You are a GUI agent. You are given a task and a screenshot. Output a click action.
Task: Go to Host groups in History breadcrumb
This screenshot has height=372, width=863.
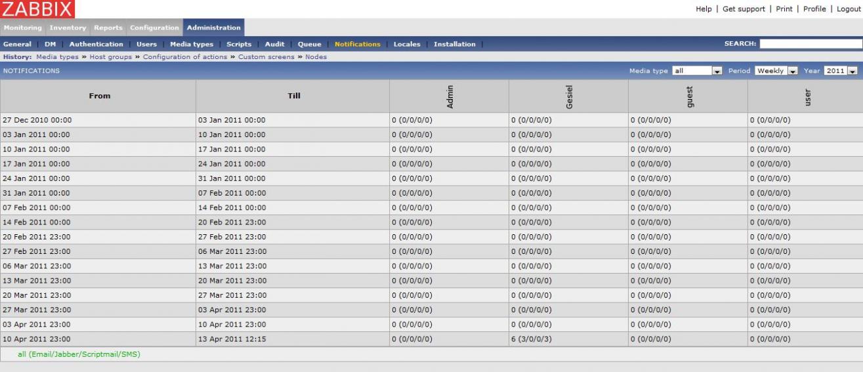111,56
